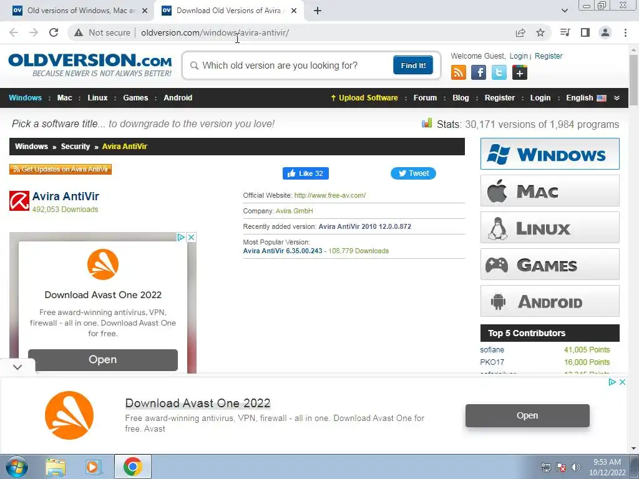Screen dimensions: 639x479
Task: Select Games in the navigation bar
Action: [135, 98]
